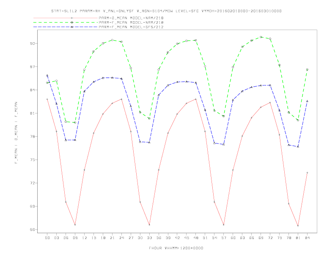Screen dimensions: 335x259
Task: Click the chart title line starting STAT=SL1L2
Action: 166,11
